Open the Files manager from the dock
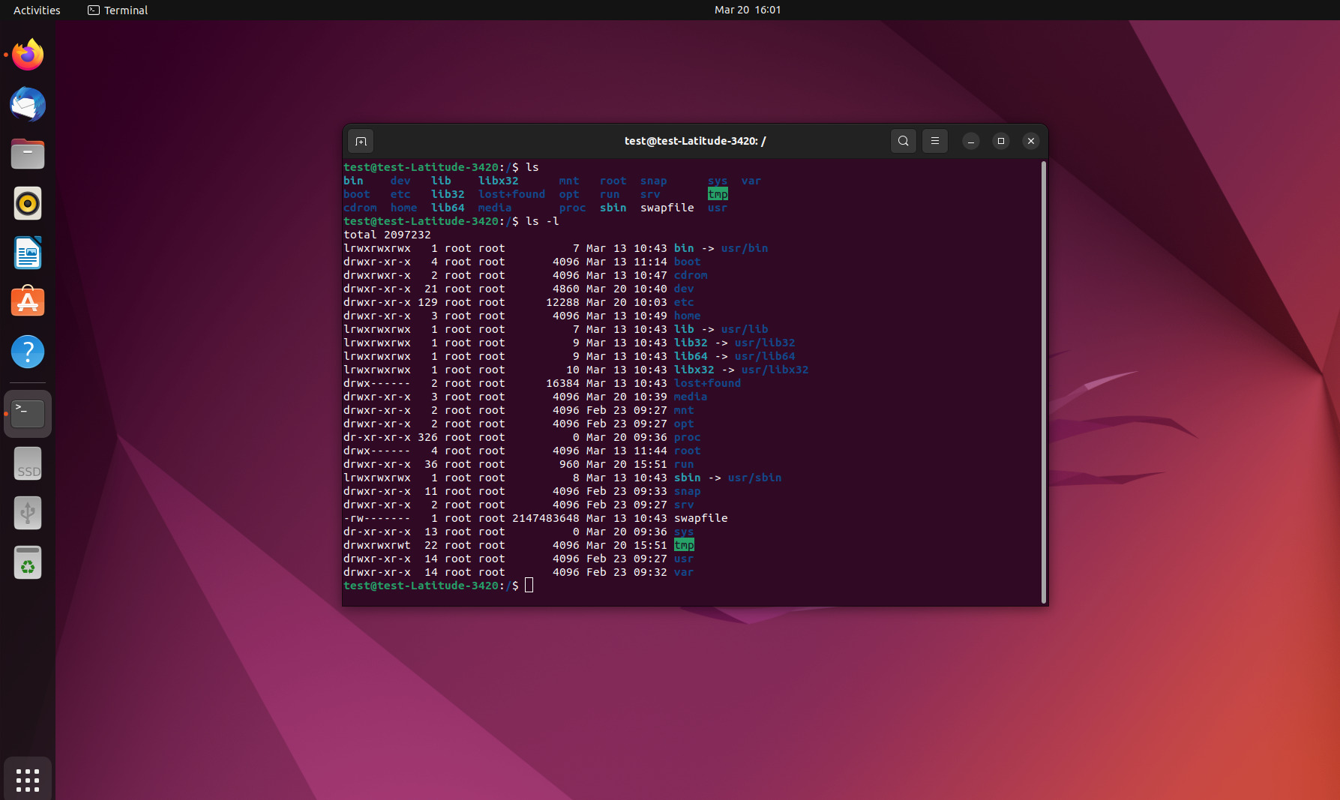Viewport: 1340px width, 800px height. click(x=28, y=154)
